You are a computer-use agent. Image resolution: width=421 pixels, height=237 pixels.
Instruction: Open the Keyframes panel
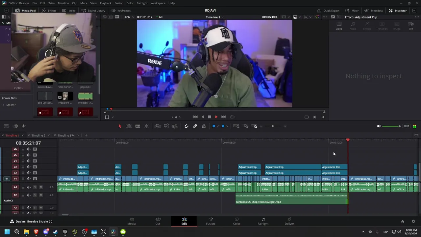click(x=121, y=11)
